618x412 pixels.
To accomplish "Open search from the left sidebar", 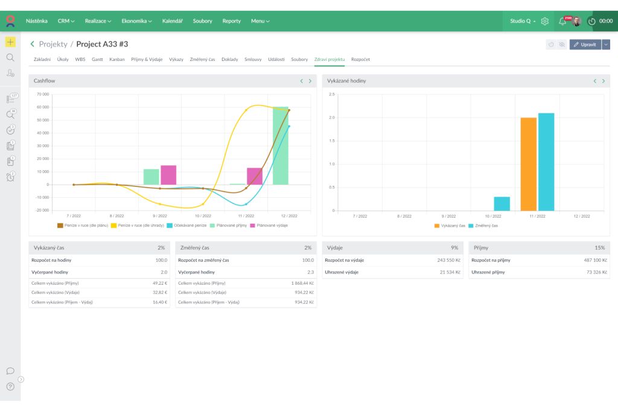I will 10,58.
